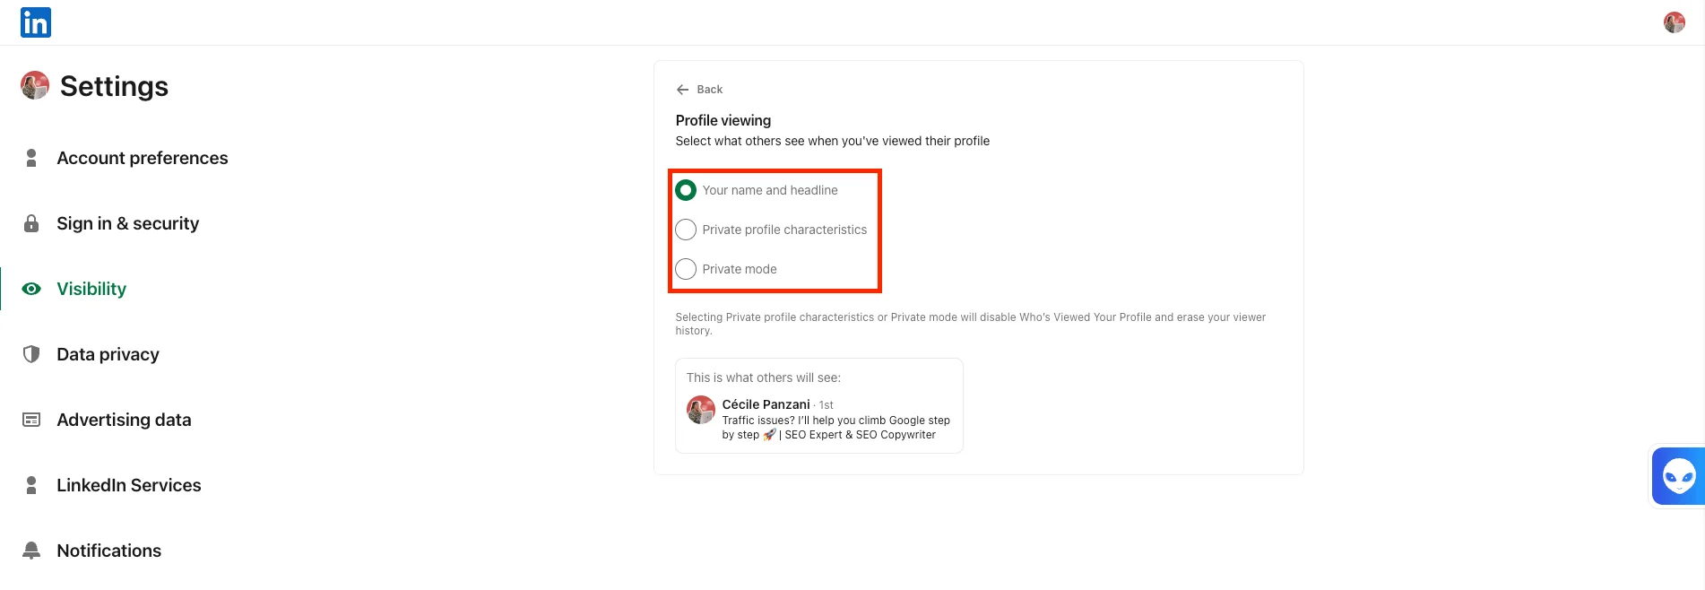The image size is (1705, 590).
Task: Click the Settings heading
Action: [114, 86]
